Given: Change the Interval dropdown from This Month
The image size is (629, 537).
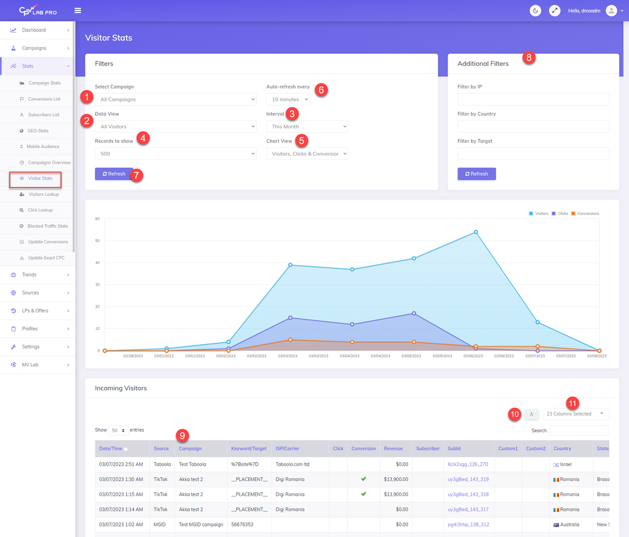Looking at the screenshot, I should point(307,126).
